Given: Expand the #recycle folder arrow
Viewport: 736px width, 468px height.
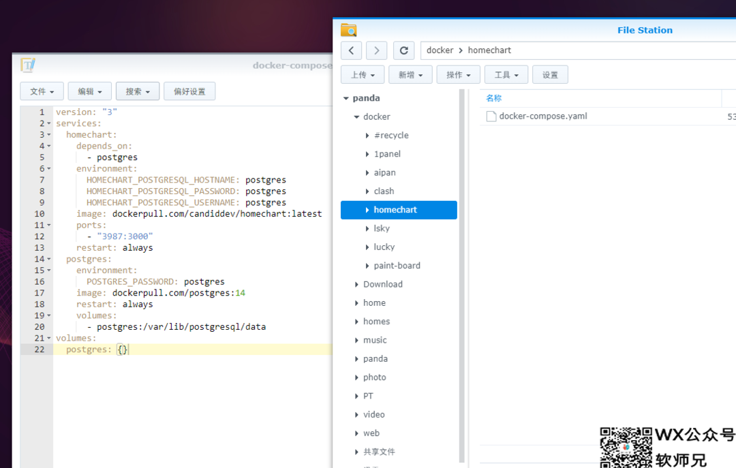Looking at the screenshot, I should click(x=367, y=136).
